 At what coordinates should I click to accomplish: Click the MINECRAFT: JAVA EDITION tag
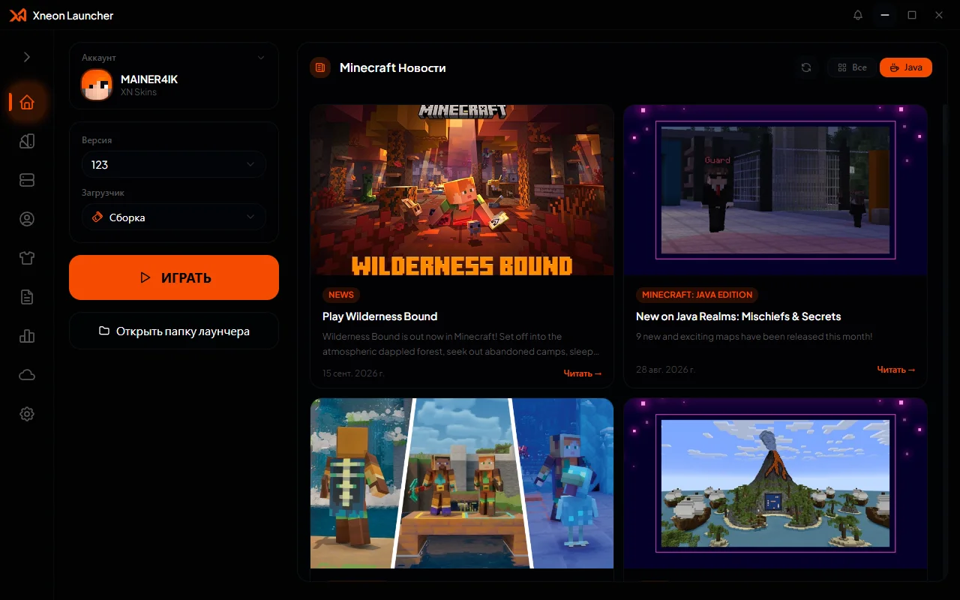[697, 295]
